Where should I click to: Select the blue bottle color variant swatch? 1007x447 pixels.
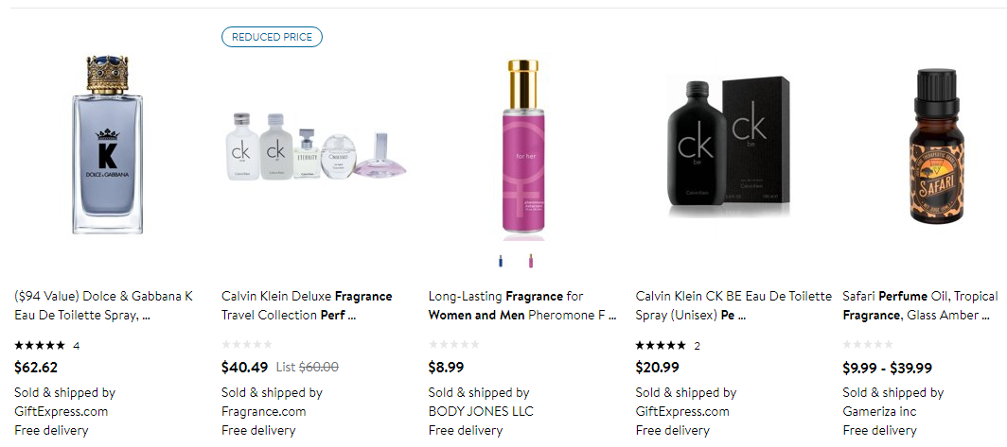500,261
